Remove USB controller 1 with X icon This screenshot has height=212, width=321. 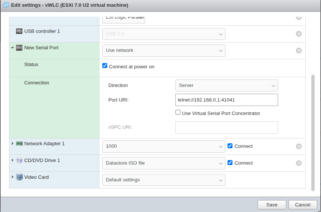point(299,34)
